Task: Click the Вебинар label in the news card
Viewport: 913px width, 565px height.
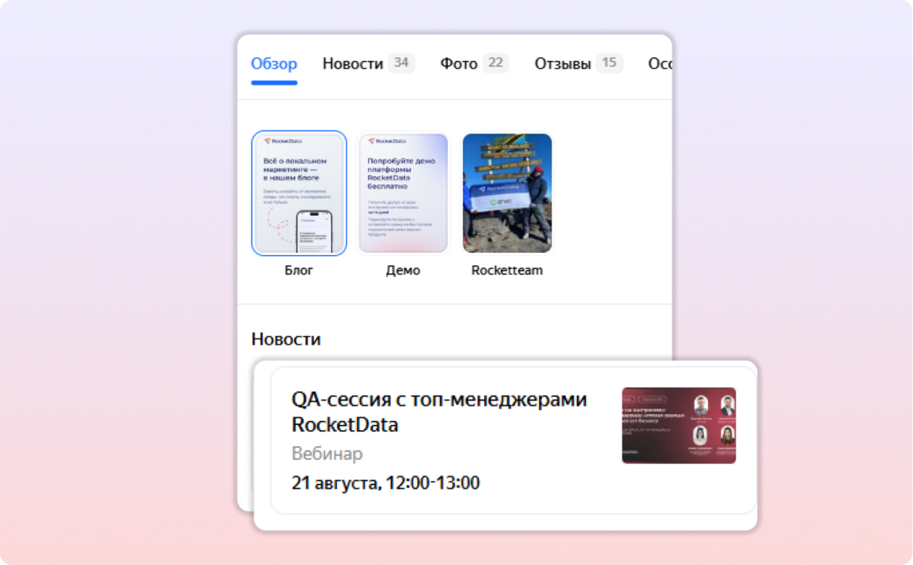Action: (x=327, y=453)
